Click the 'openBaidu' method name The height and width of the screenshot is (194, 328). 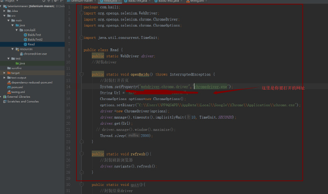(140, 74)
